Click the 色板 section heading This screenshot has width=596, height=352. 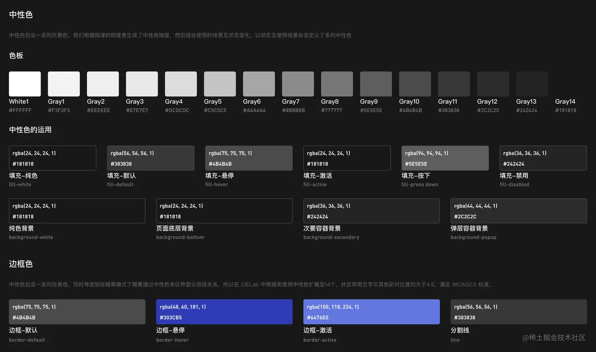pos(16,56)
